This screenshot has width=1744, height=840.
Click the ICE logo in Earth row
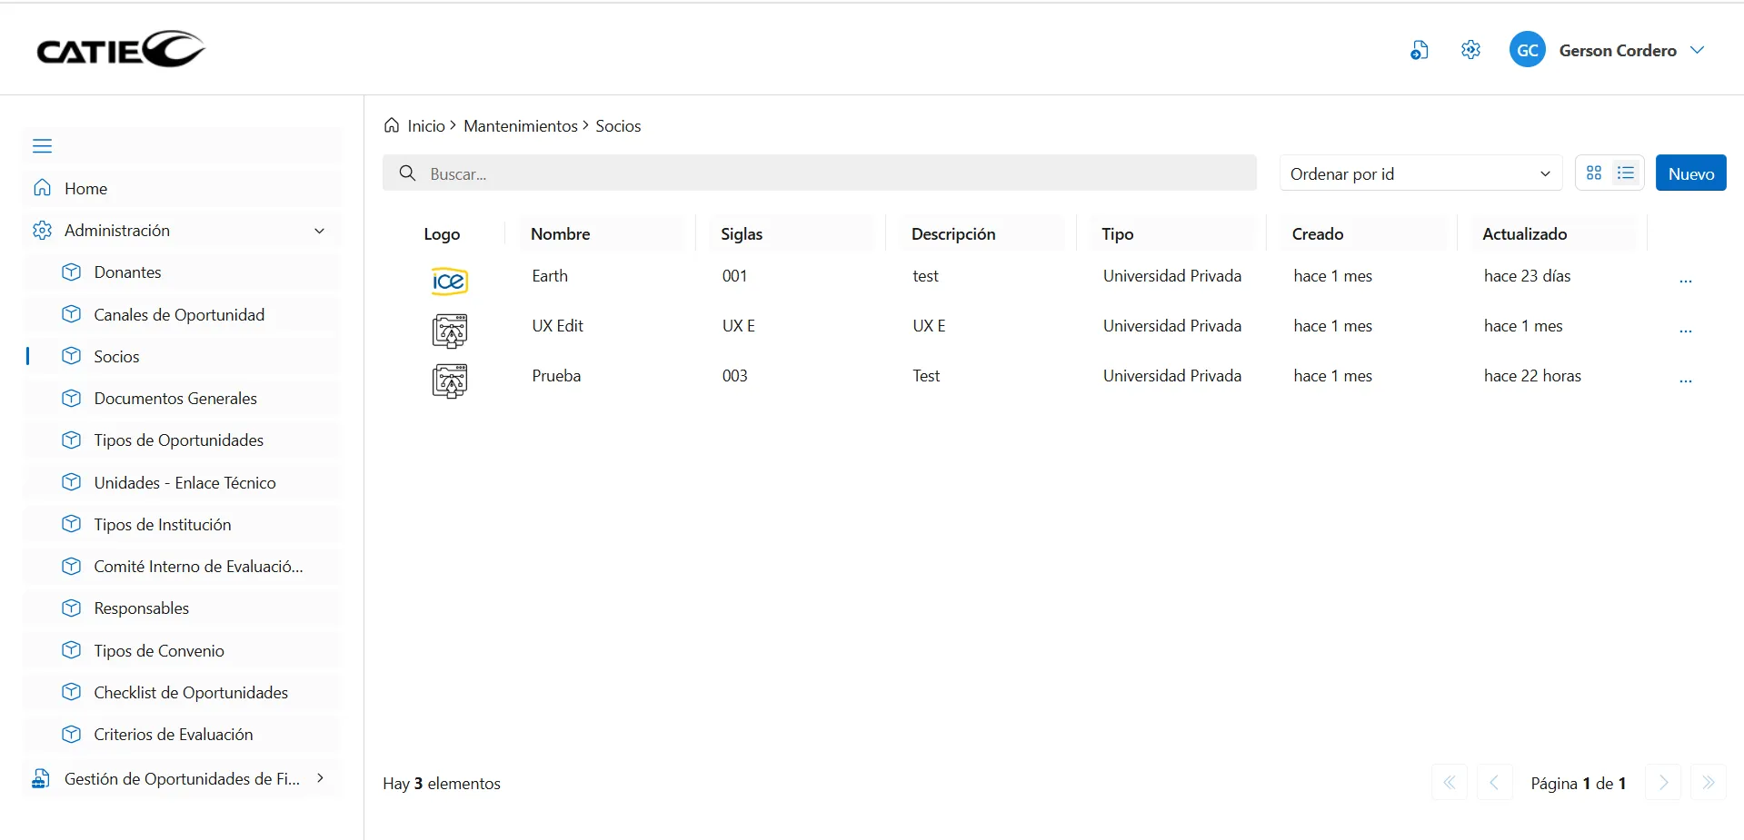(449, 282)
